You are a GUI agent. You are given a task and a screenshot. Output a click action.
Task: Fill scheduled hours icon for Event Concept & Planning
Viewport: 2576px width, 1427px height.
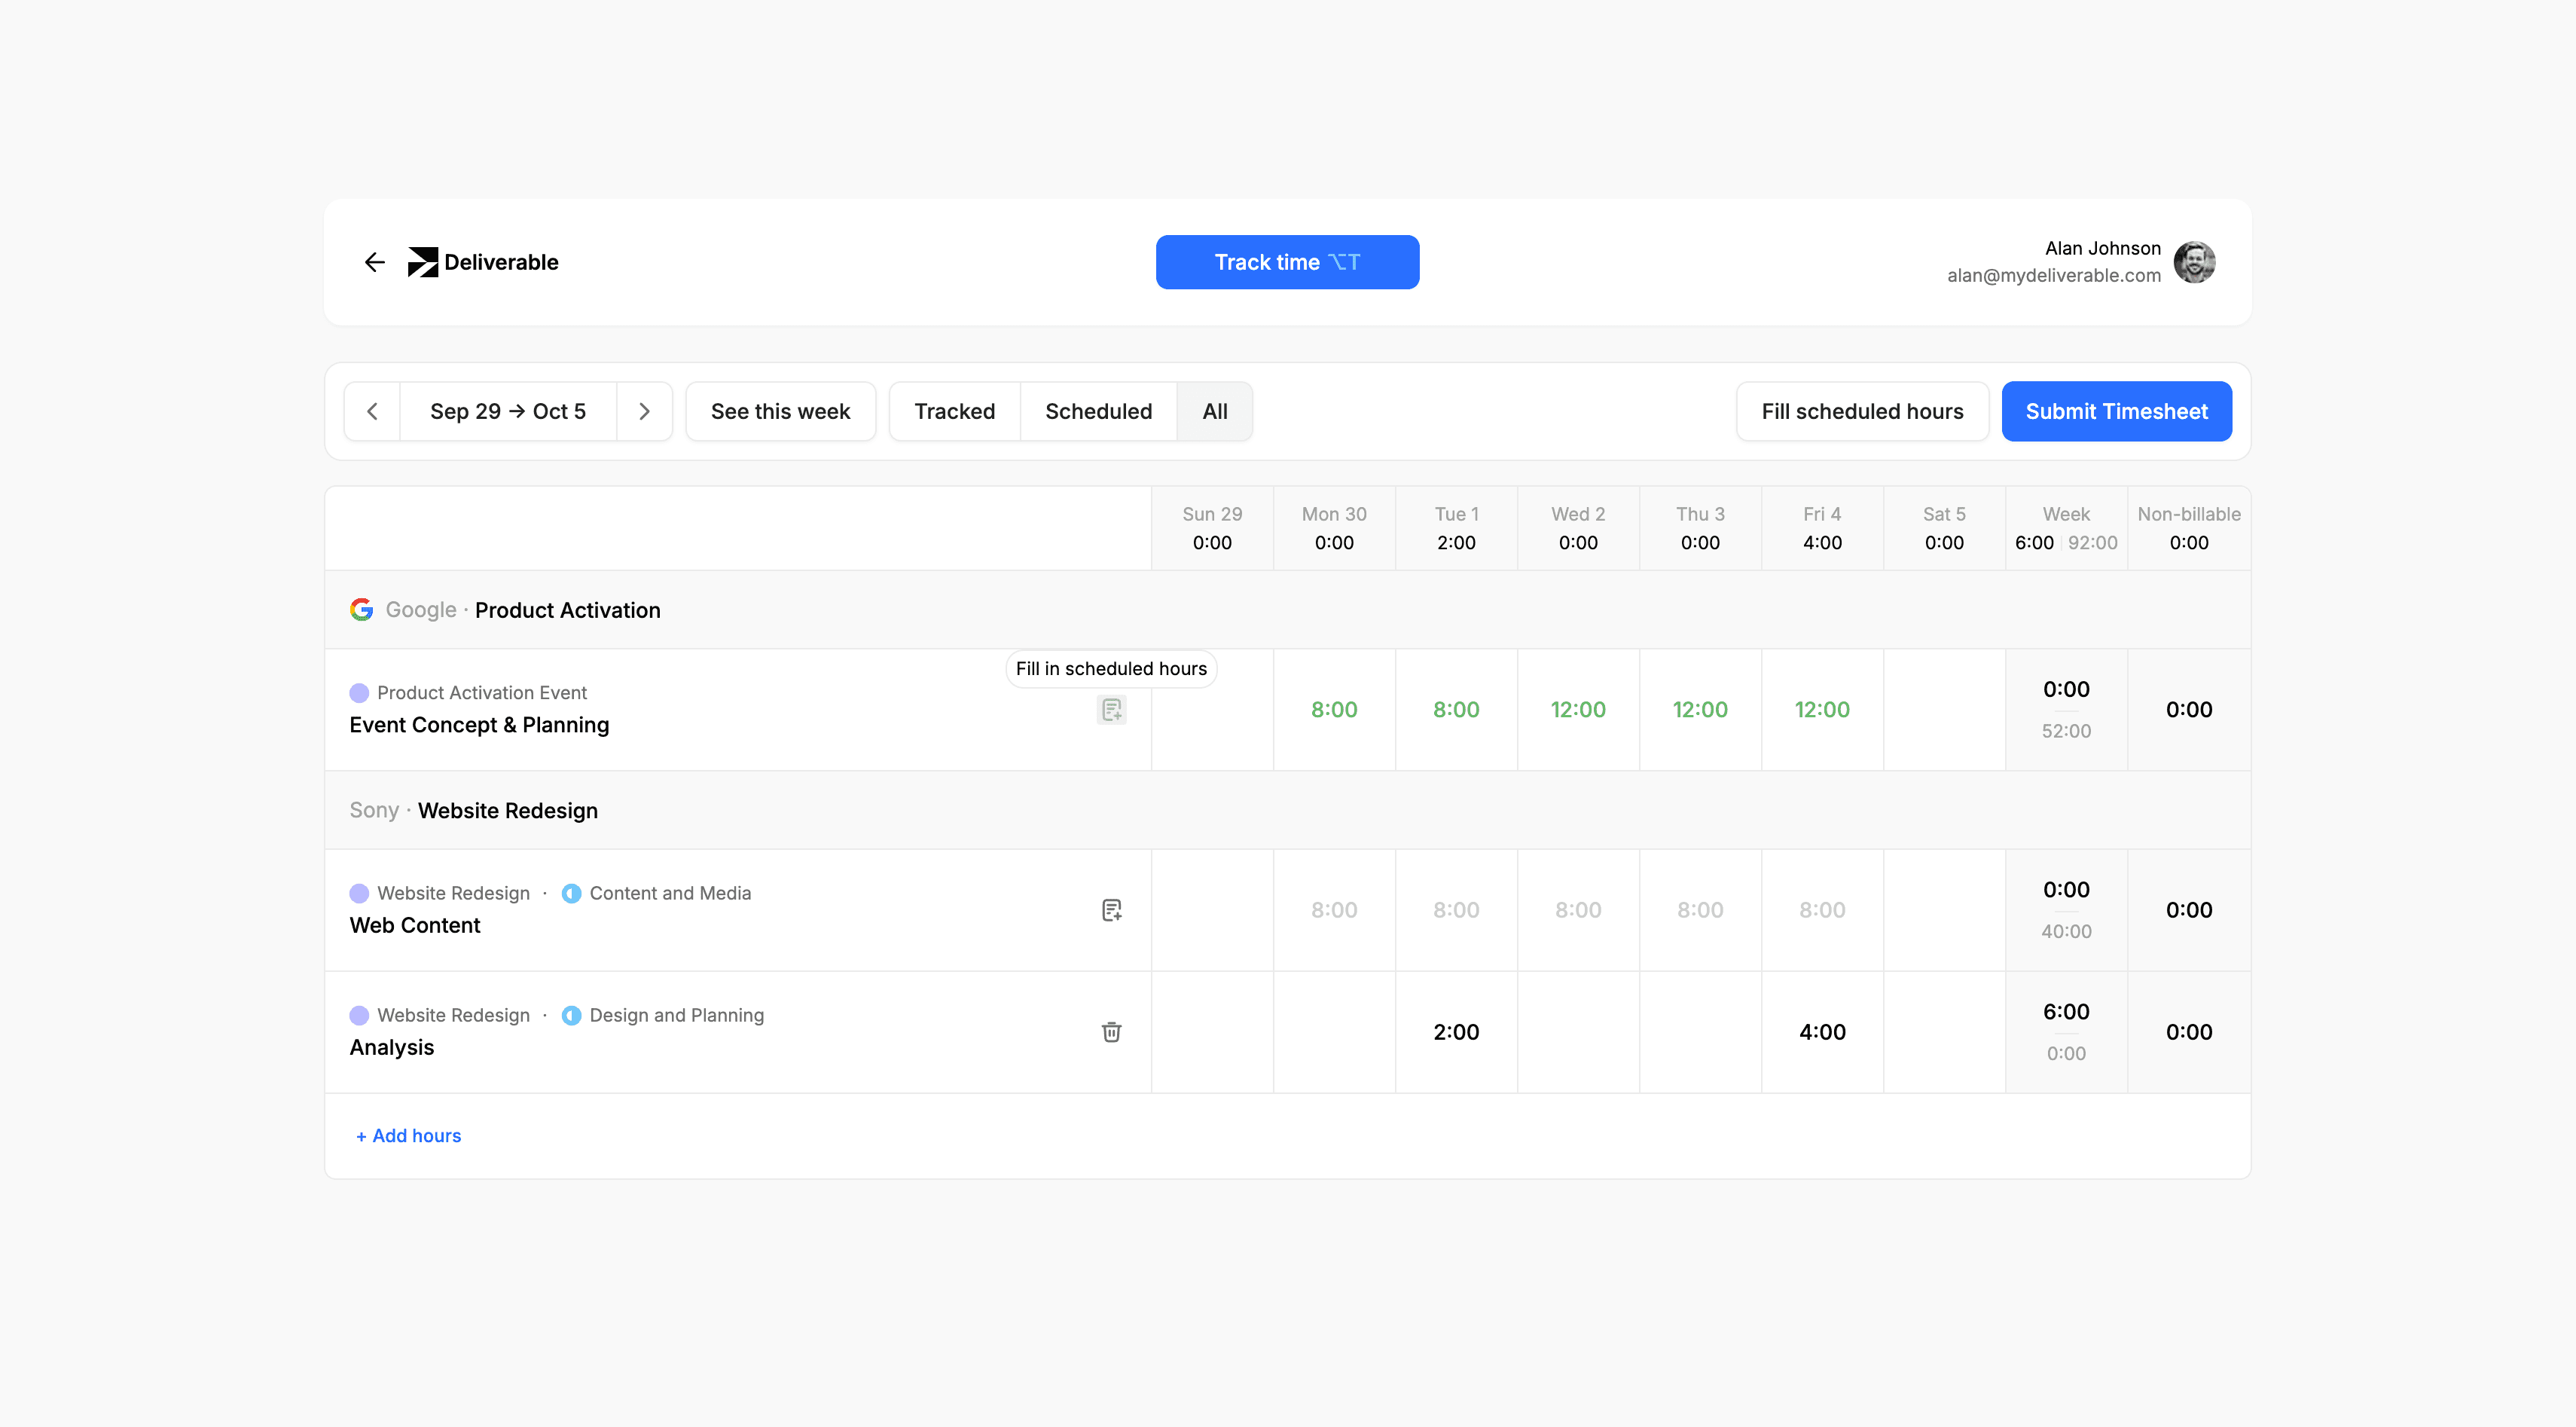coord(1111,710)
